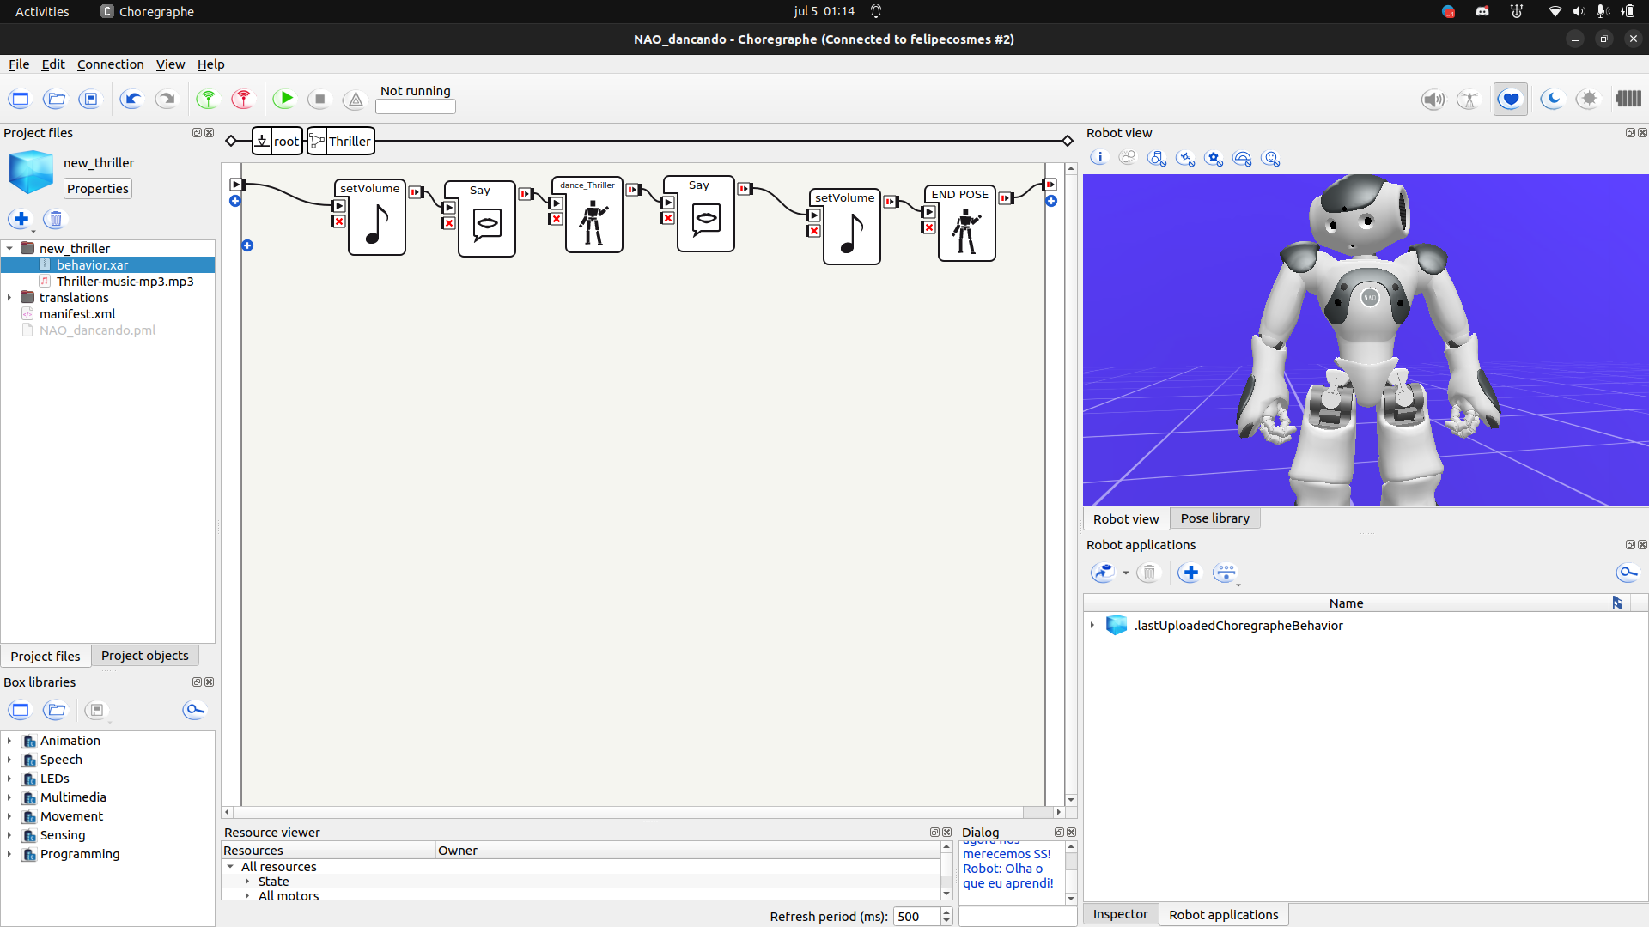Select behavior.xar in the project tree
1649x927 pixels.
(94, 264)
